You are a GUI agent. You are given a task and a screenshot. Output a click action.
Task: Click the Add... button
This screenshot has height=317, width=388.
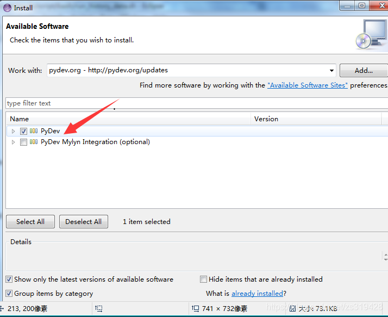pyautogui.click(x=364, y=71)
